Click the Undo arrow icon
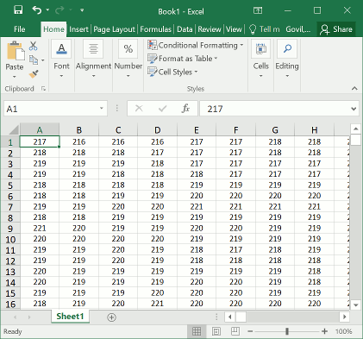Image resolution: width=363 pixels, height=339 pixels. coord(37,10)
